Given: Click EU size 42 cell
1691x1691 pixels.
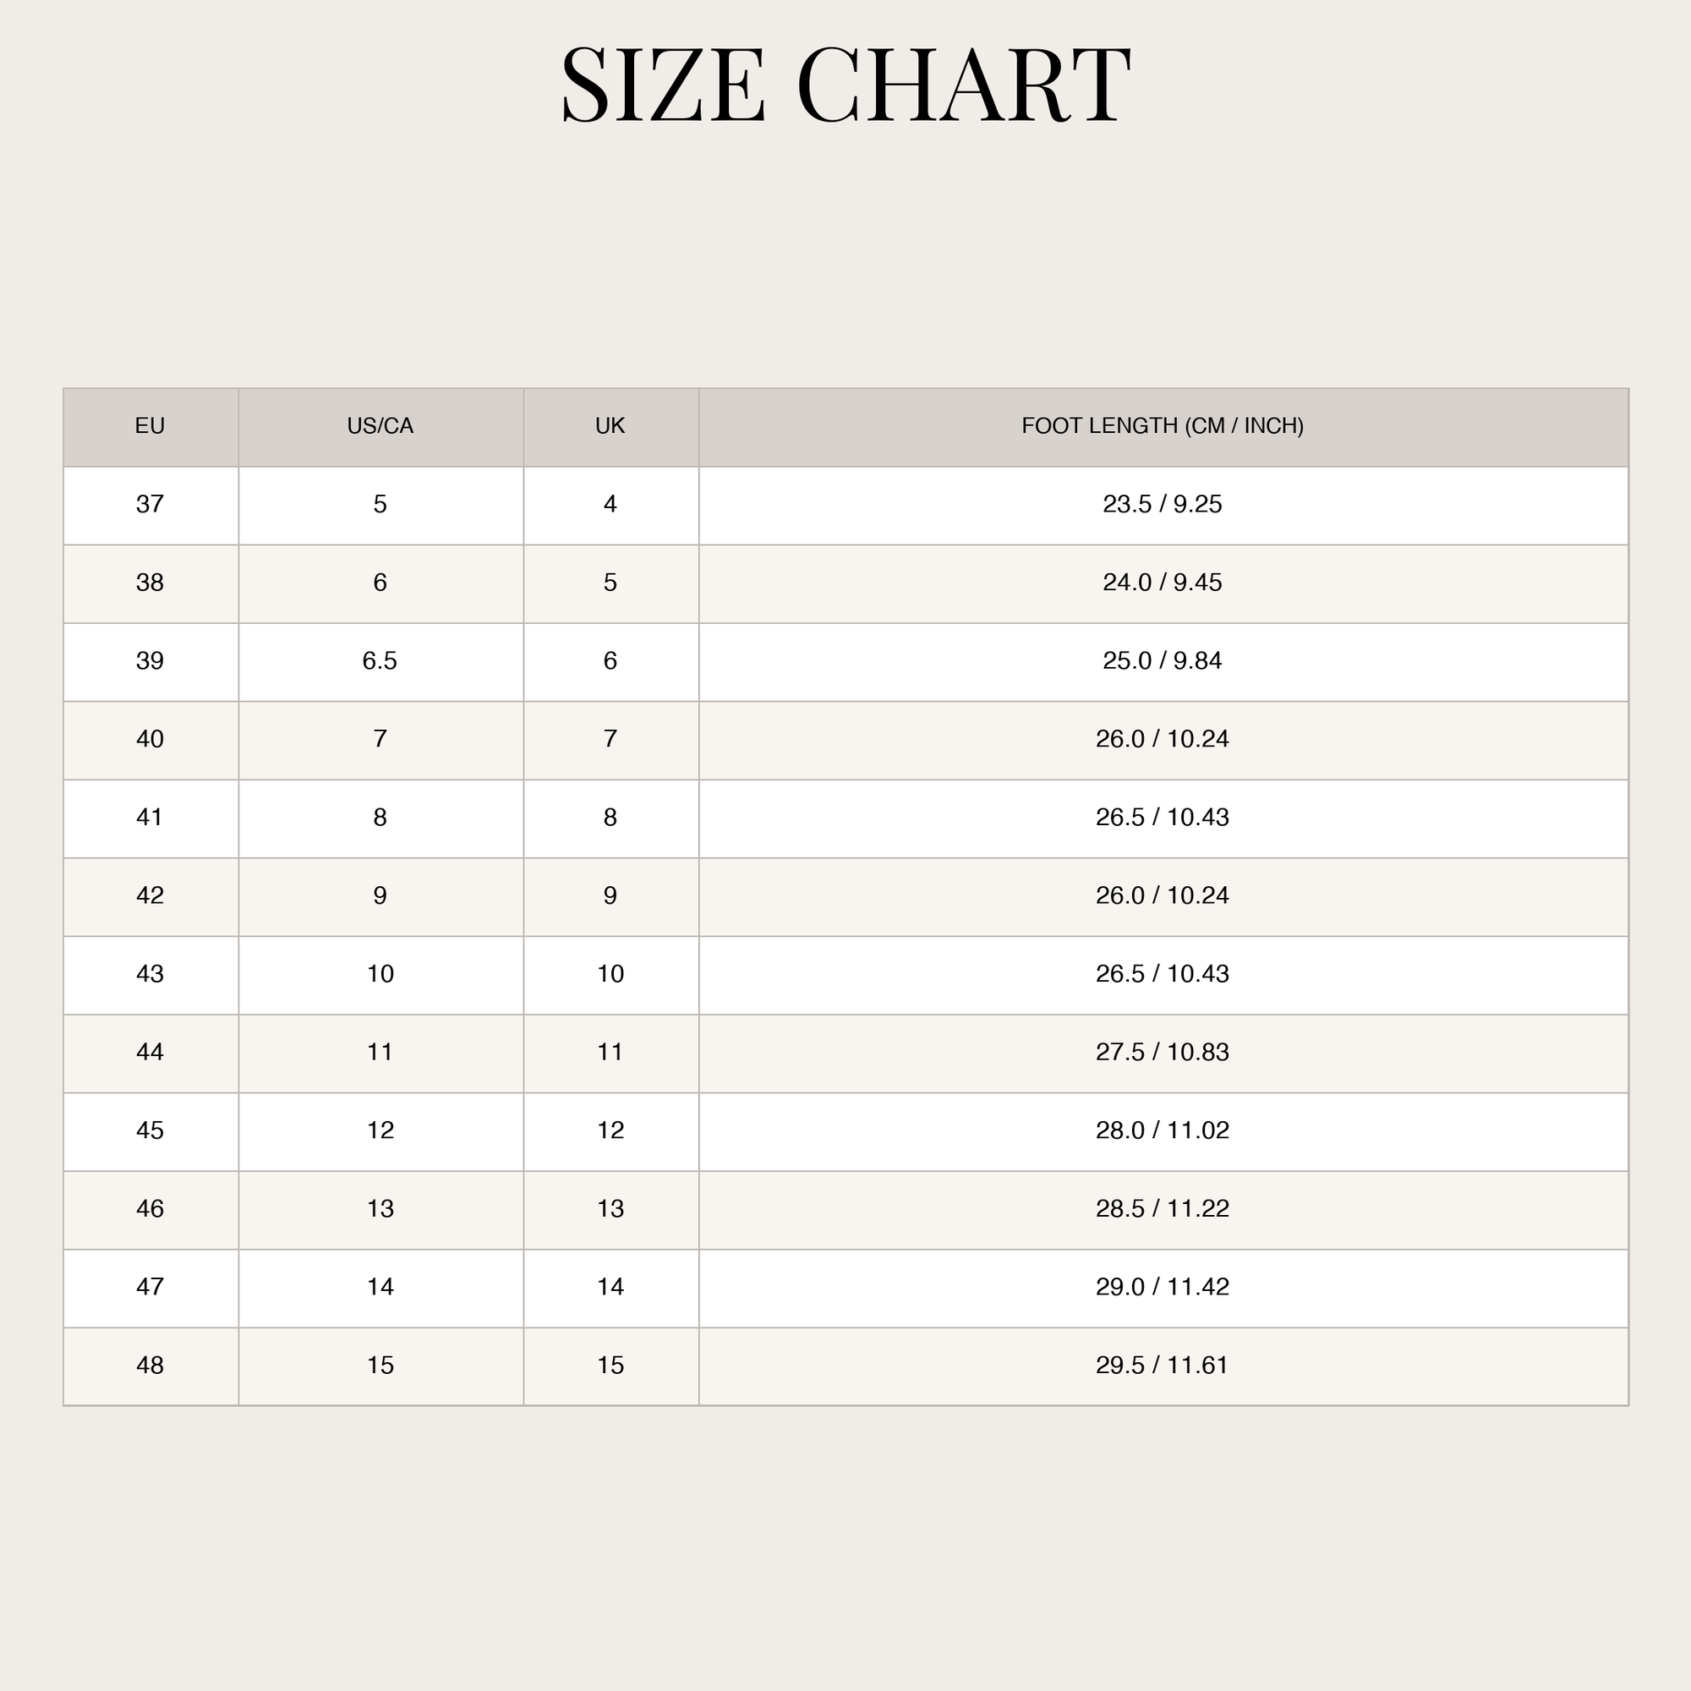Looking at the screenshot, I should coord(150,897).
